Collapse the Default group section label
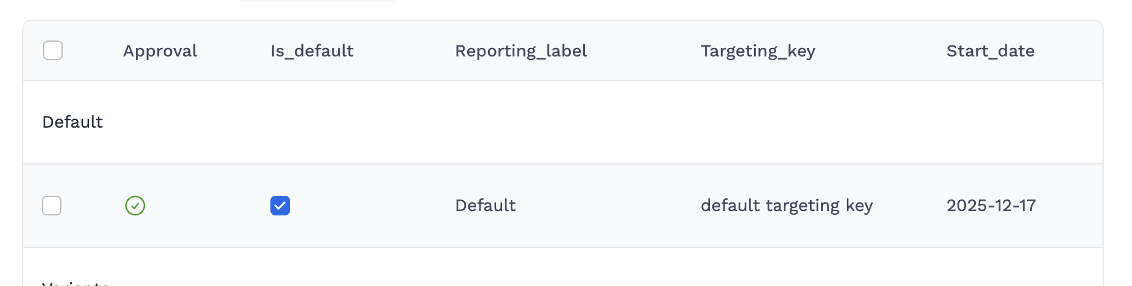Screen dimensions: 1132x286 (73, 122)
